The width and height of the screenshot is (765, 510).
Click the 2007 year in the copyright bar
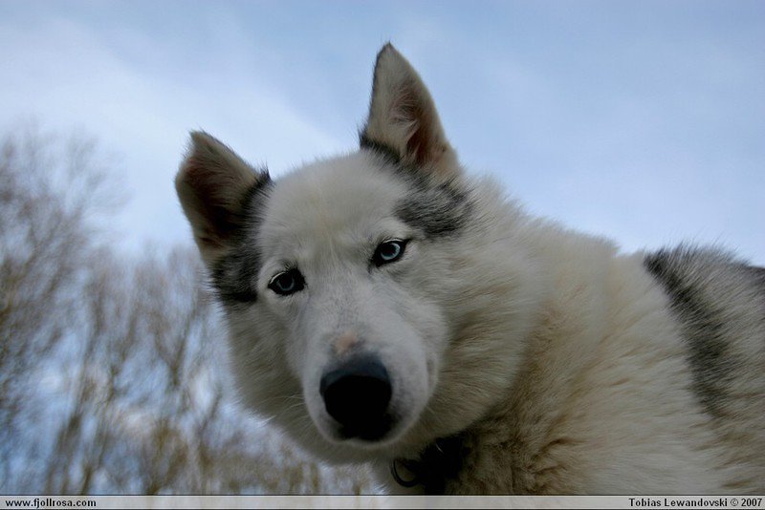click(751, 502)
